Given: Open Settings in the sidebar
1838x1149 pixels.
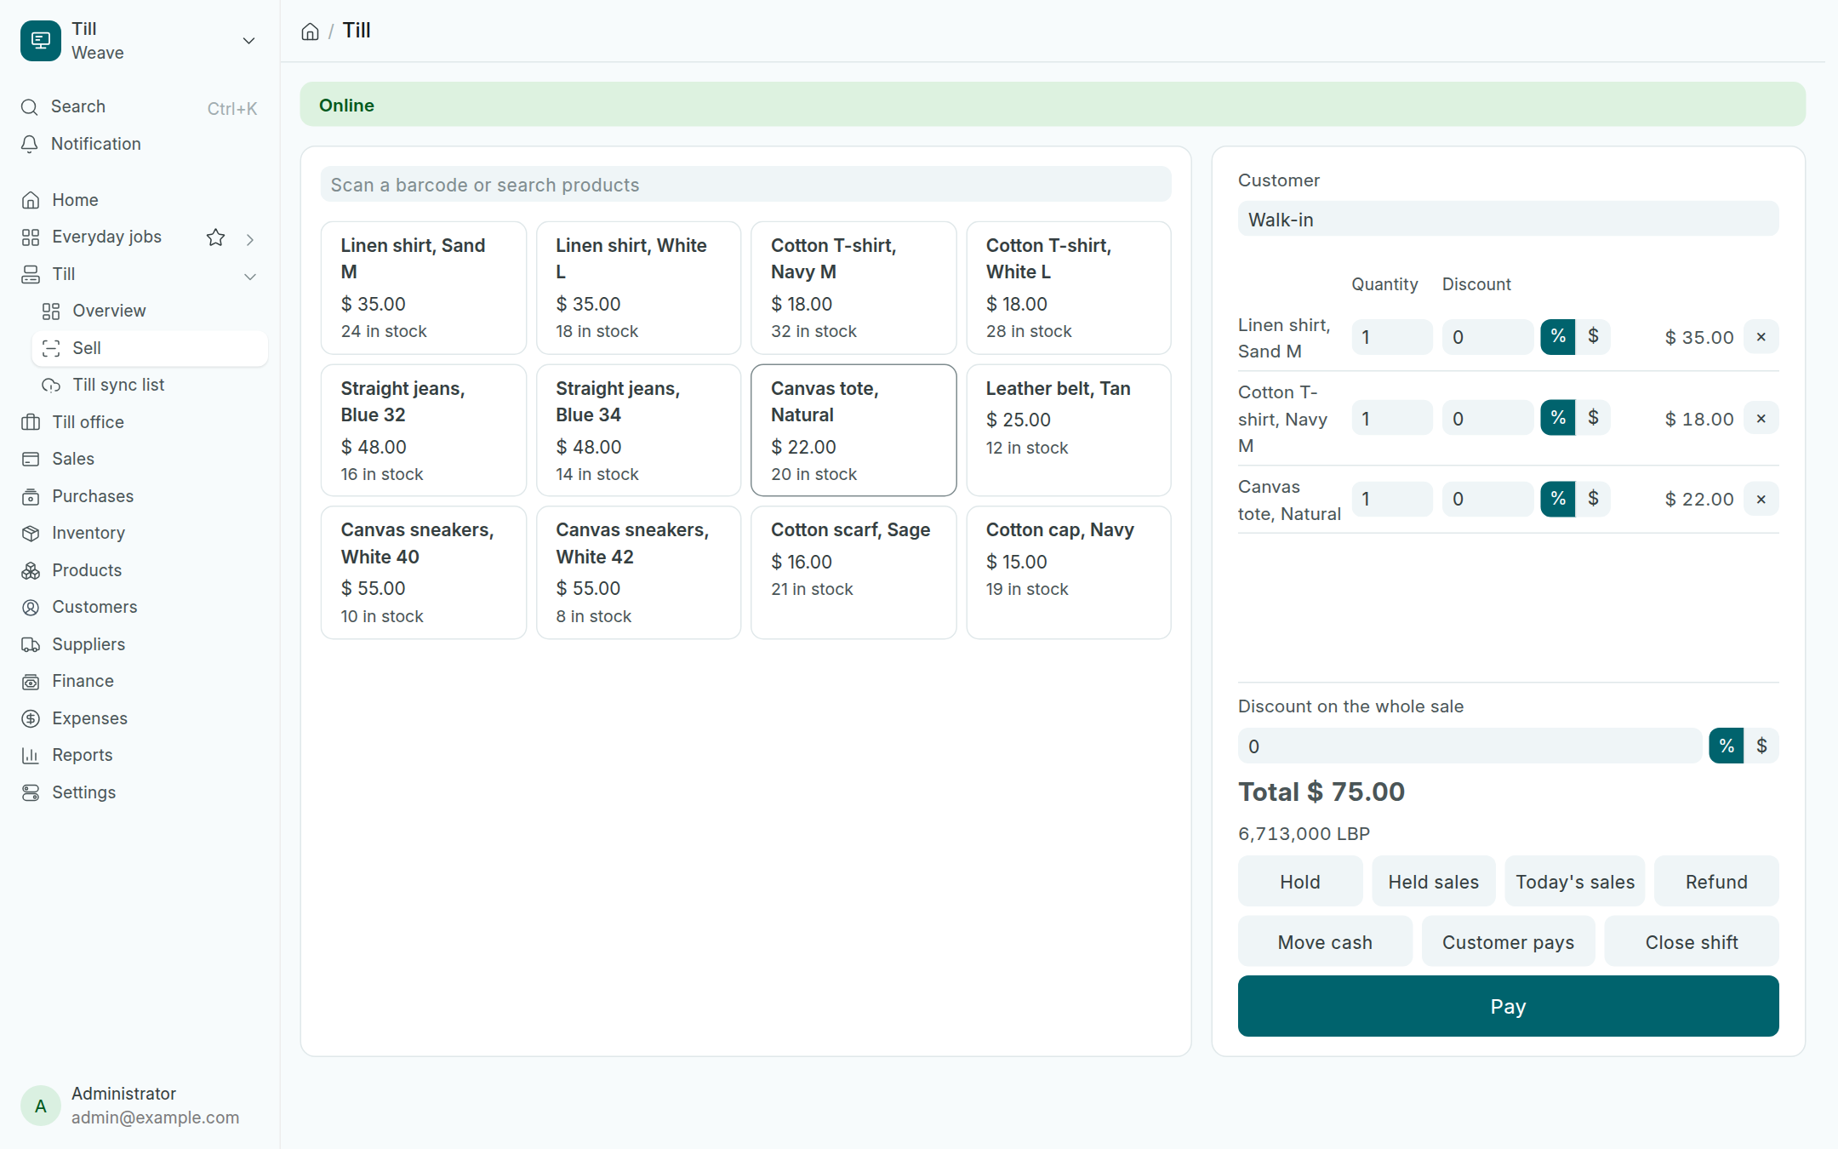Looking at the screenshot, I should pos(140,792).
